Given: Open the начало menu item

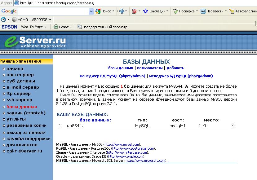Looking at the screenshot, I should (x=15, y=69).
